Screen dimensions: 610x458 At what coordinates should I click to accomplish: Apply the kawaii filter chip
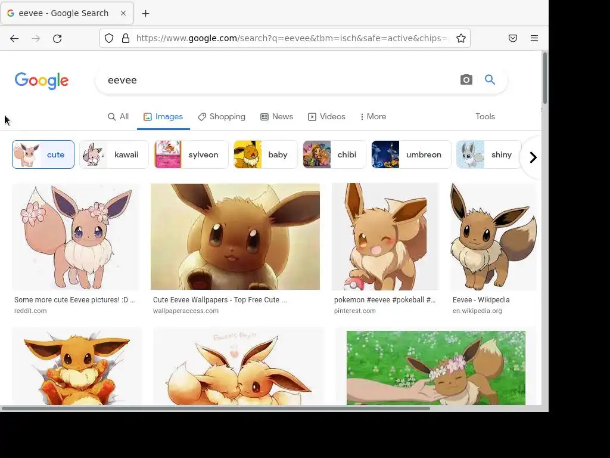coord(114,154)
